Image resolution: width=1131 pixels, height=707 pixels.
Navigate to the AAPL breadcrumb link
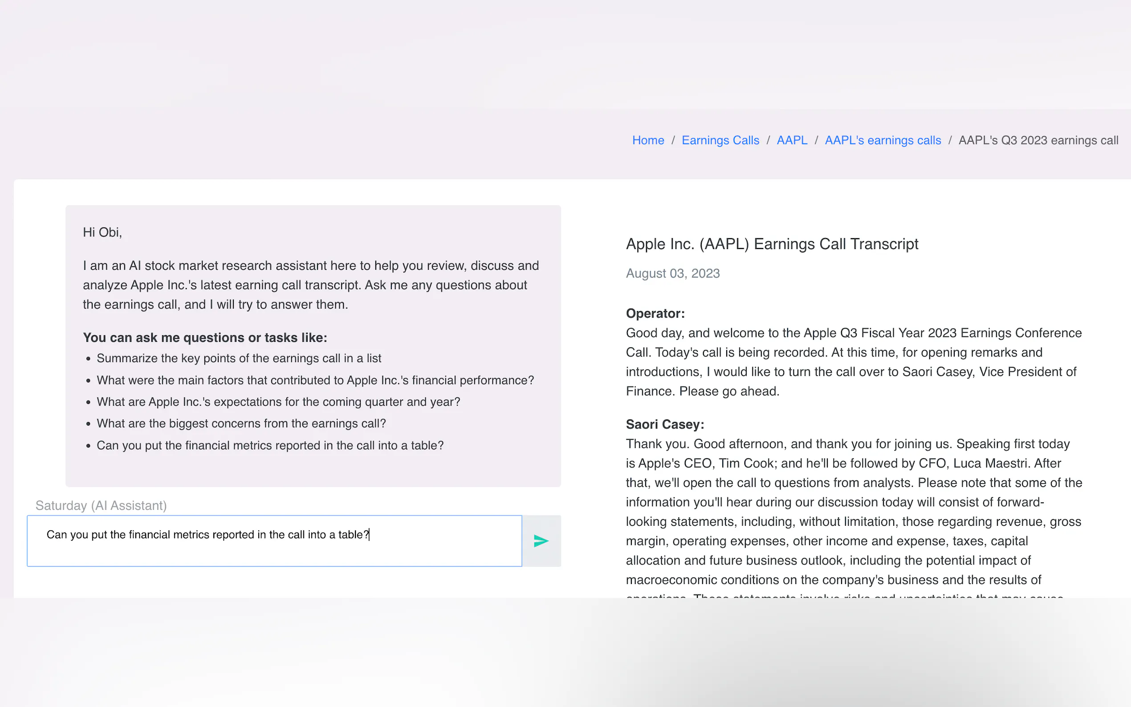(792, 140)
